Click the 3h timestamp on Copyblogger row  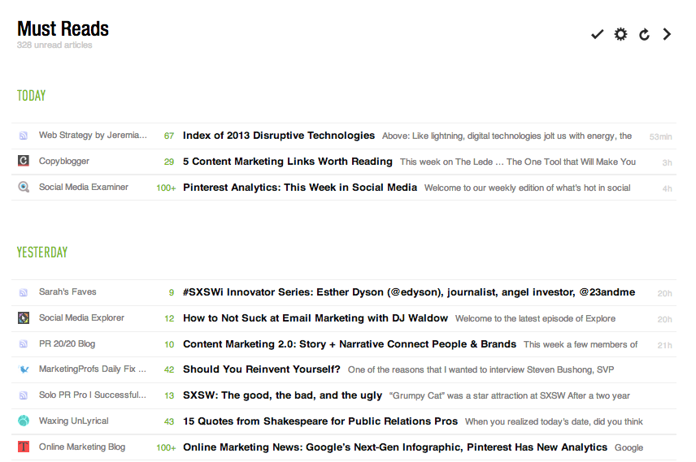[668, 162]
